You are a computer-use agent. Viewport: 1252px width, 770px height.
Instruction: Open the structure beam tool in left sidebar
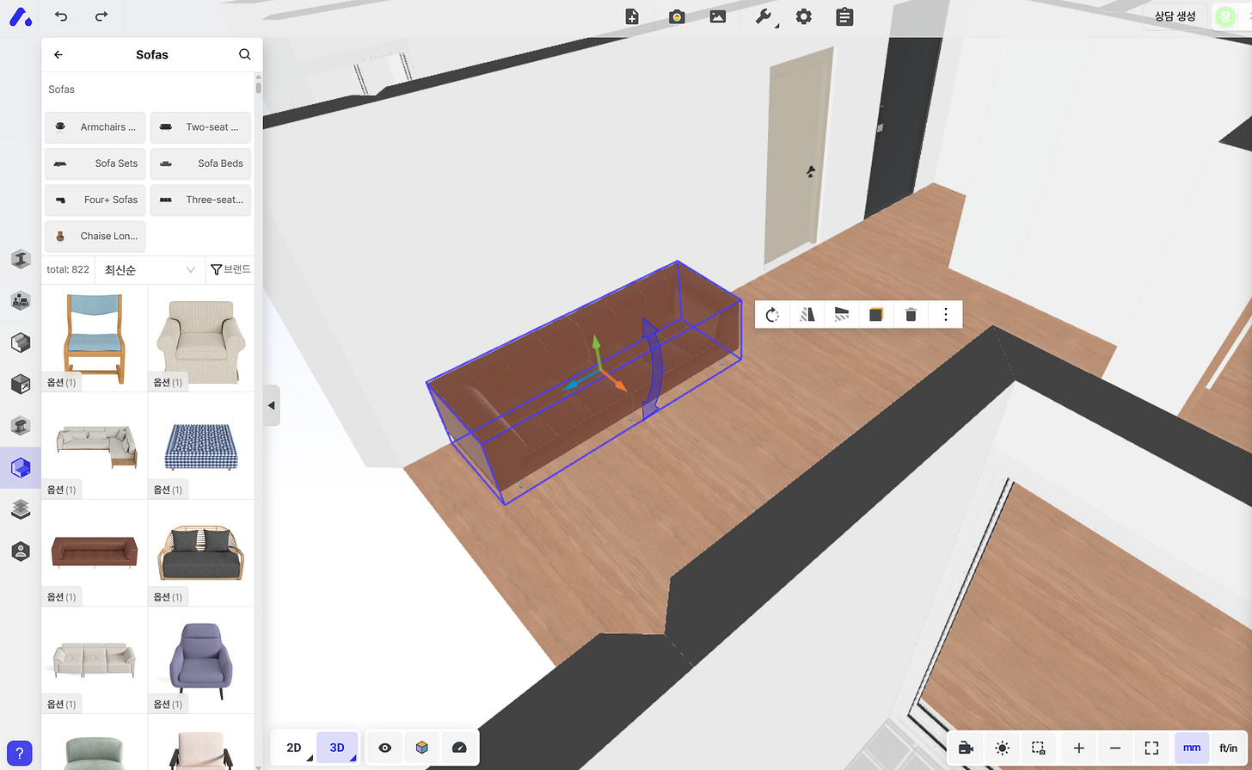pos(21,259)
